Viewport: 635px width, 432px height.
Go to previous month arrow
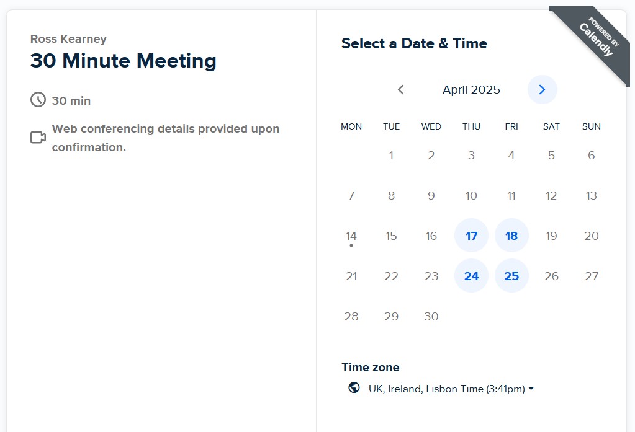(x=401, y=90)
